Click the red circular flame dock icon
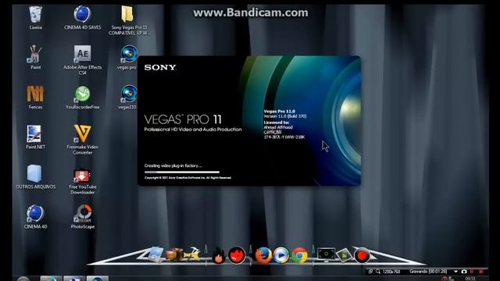The height and width of the screenshot is (281, 500). pos(237,255)
